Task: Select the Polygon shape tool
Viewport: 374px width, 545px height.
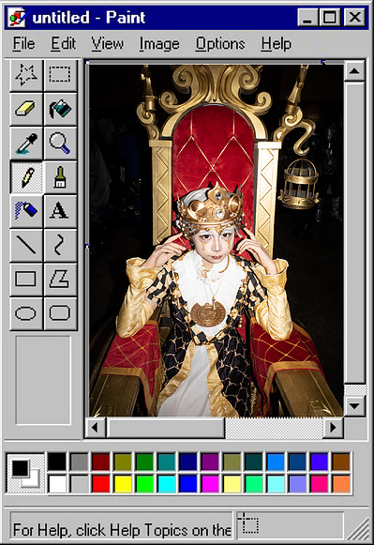Action: click(60, 279)
